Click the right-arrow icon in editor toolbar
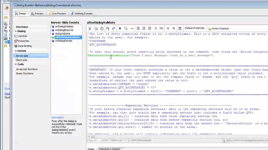 pos(131,28)
